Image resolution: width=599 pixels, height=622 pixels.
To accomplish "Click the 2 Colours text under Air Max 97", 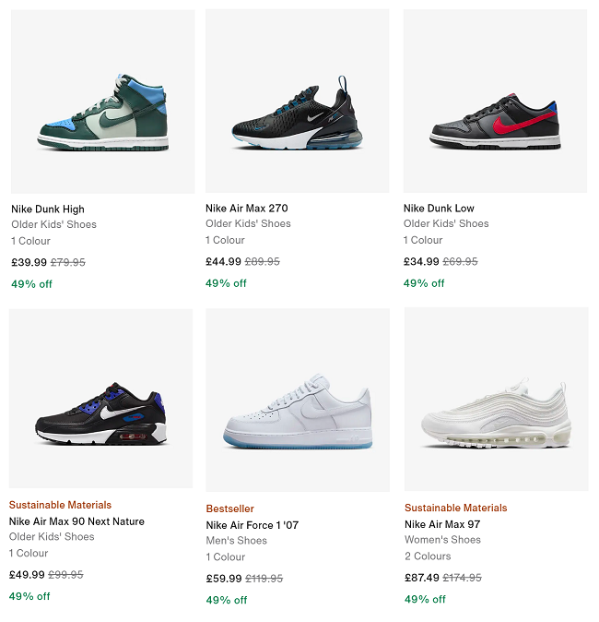I will pos(428,556).
